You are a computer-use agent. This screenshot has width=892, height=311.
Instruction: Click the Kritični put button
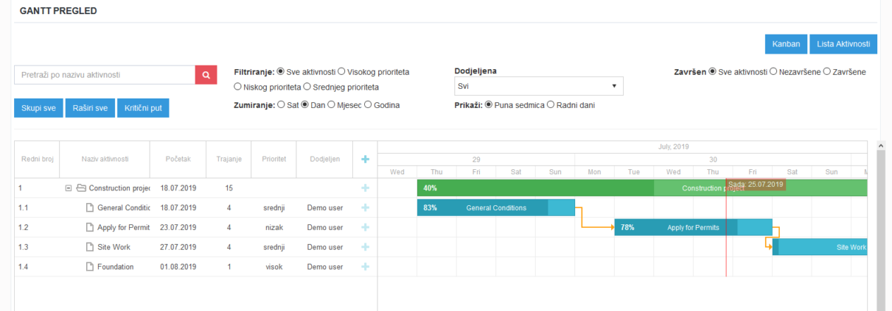143,108
